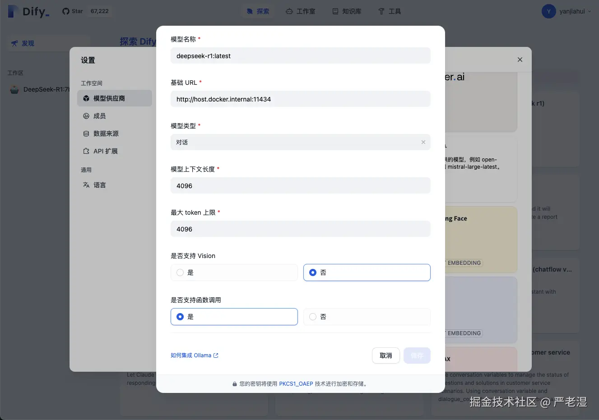Click the 工具 hammer icon
This screenshot has height=420, width=599.
381,11
